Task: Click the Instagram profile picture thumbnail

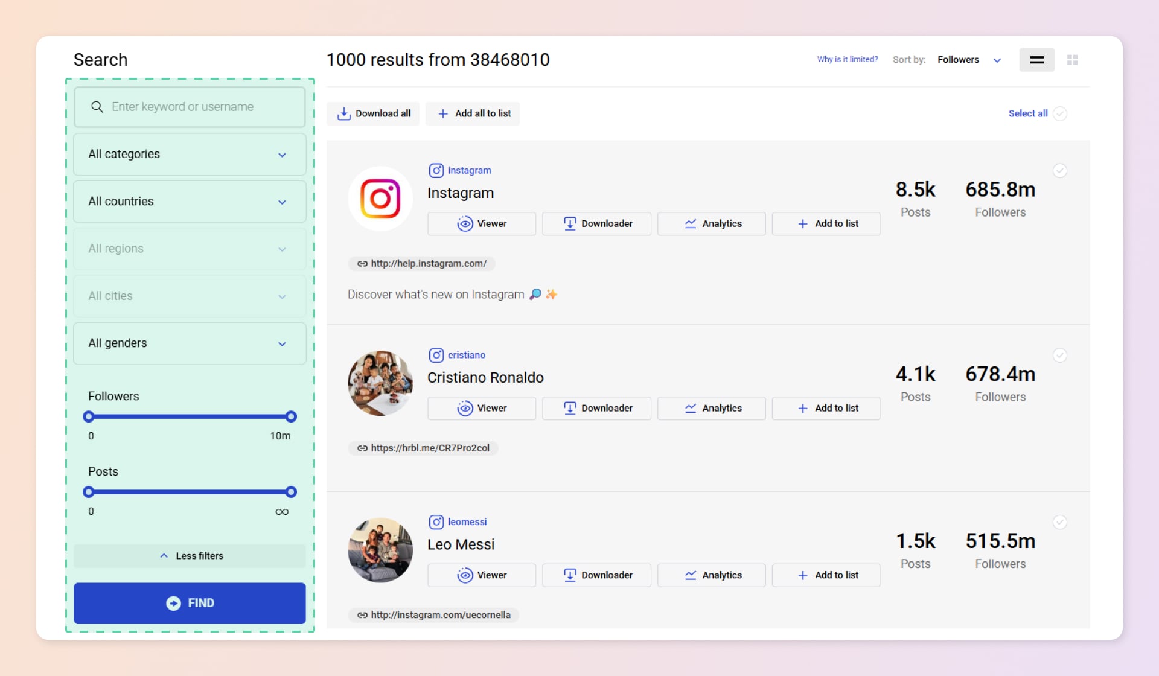Action: tap(380, 199)
